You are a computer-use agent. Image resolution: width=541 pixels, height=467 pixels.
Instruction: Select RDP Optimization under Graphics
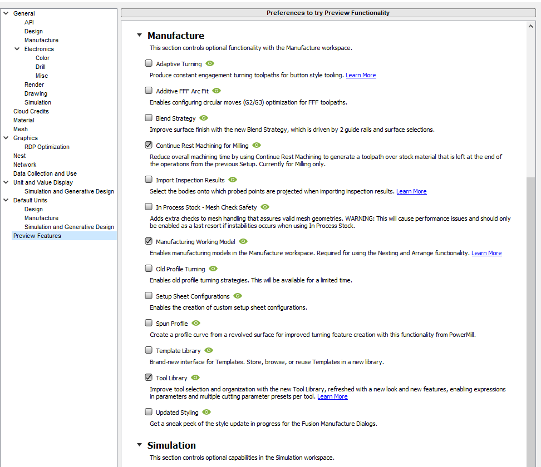coord(47,147)
